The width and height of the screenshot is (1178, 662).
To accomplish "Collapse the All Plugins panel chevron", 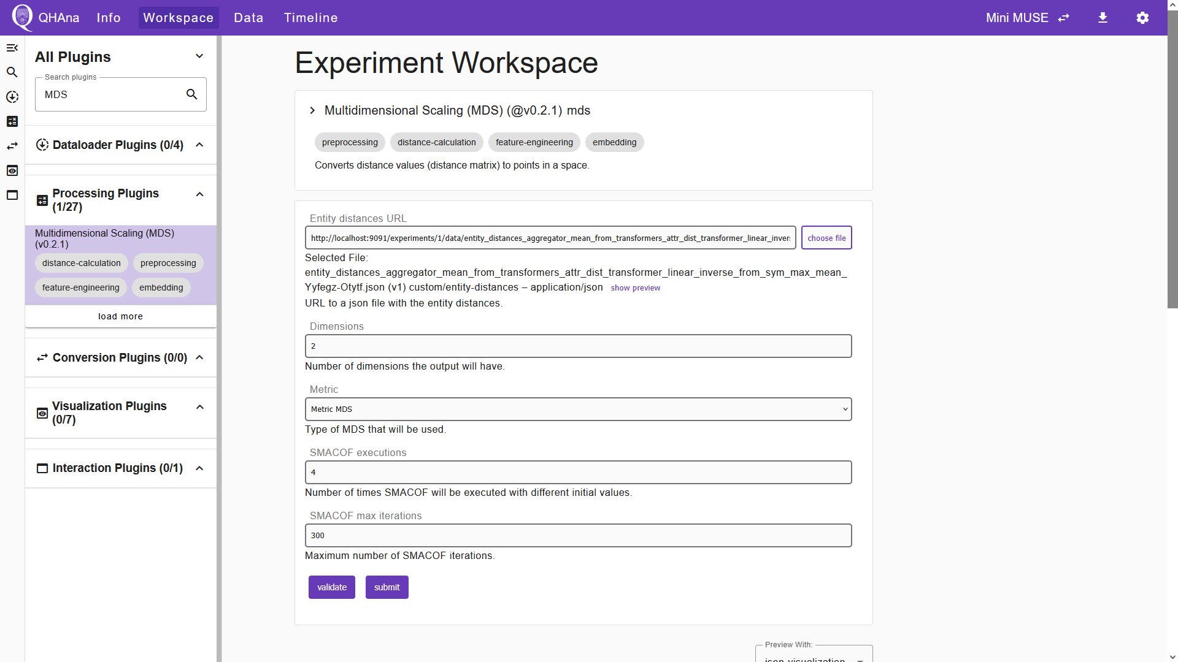I will coord(199,56).
